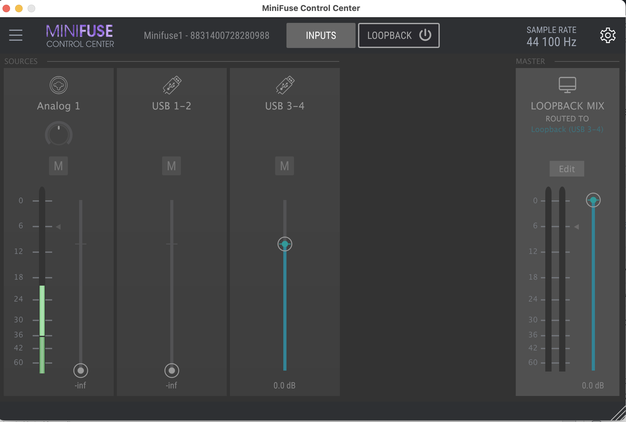This screenshot has height=422, width=626.
Task: Mute the USB 3-4 channel
Action: pos(285,166)
